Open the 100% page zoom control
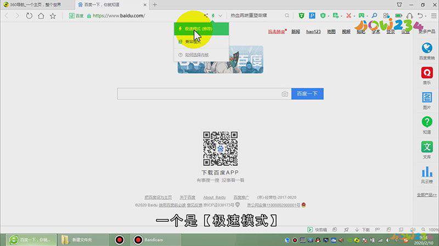The width and height of the screenshot is (439, 246). [x=430, y=230]
